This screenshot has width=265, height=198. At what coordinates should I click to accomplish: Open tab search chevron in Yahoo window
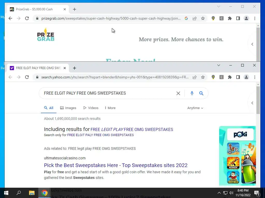218,65
